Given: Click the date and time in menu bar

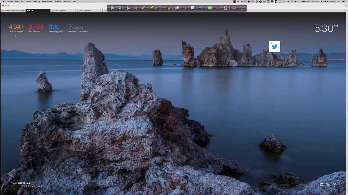Looking at the screenshot, I should [x=309, y=1].
